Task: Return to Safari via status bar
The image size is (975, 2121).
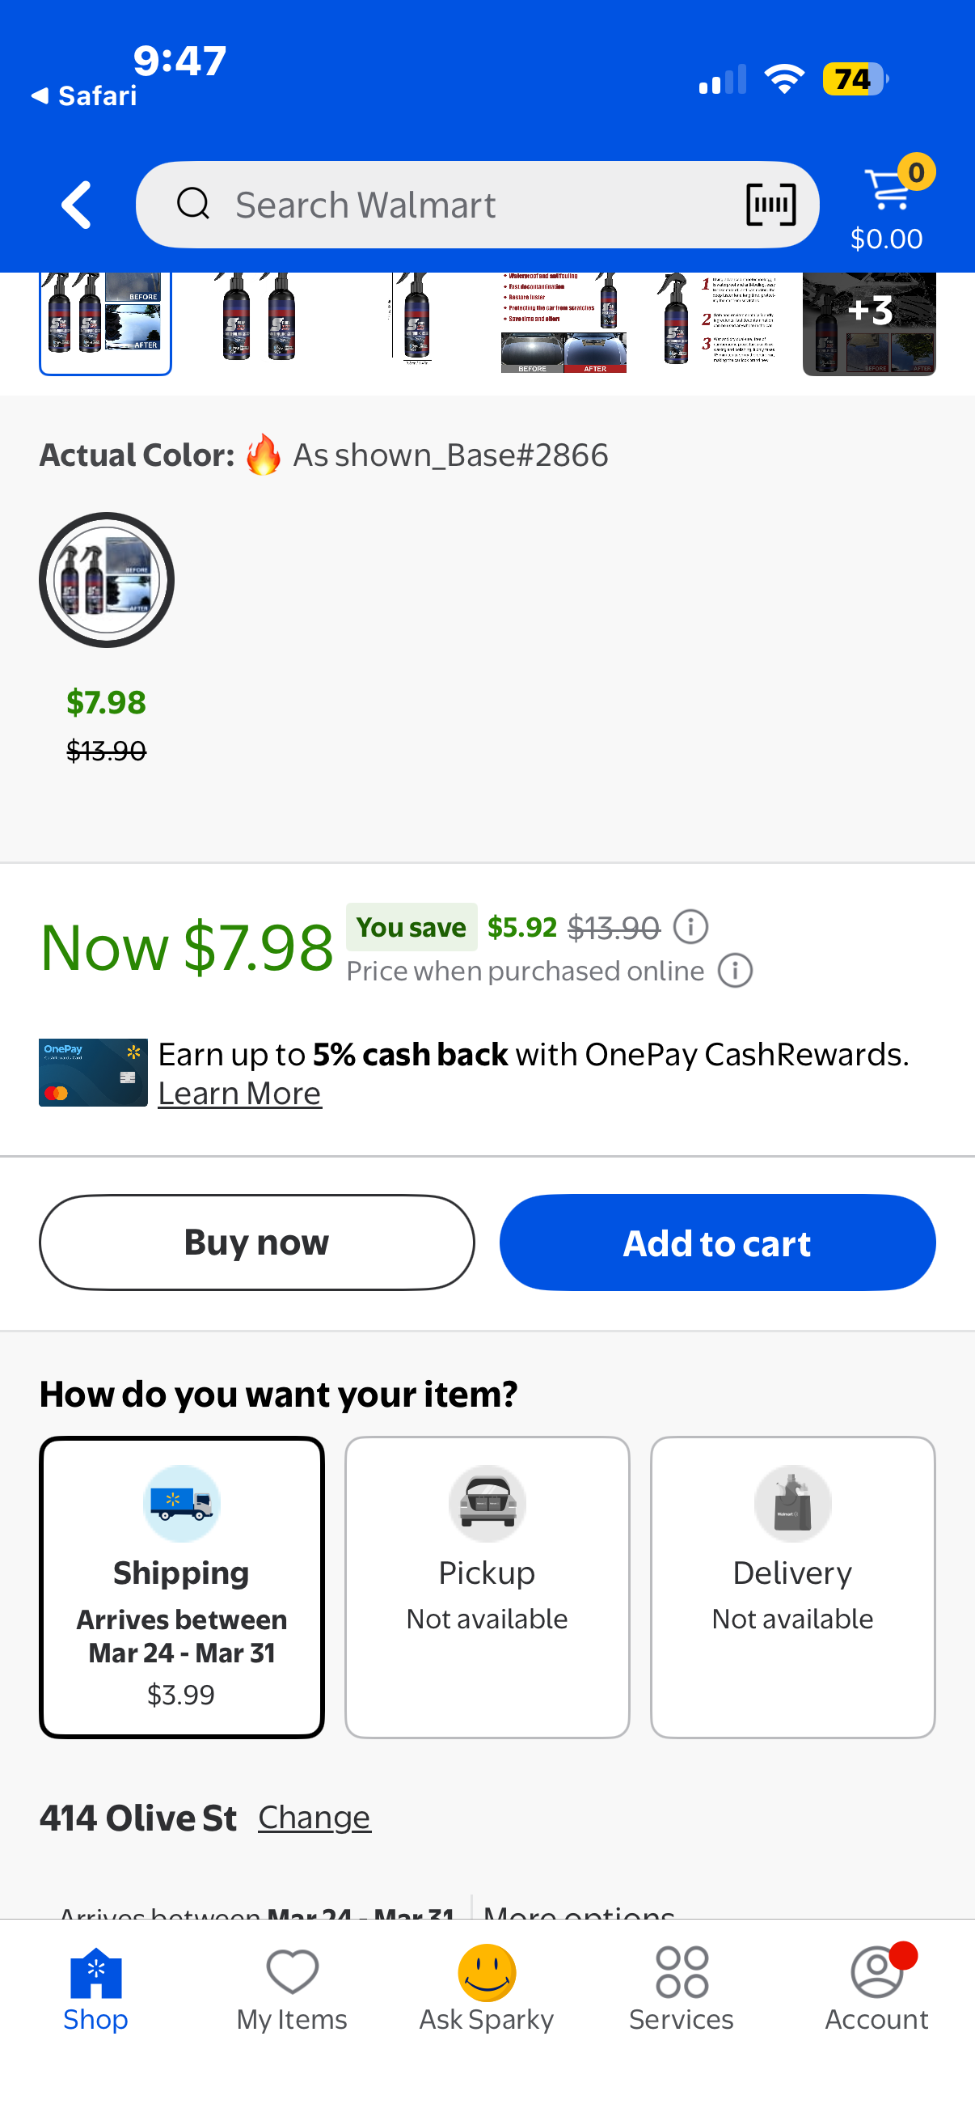Action: click(84, 96)
